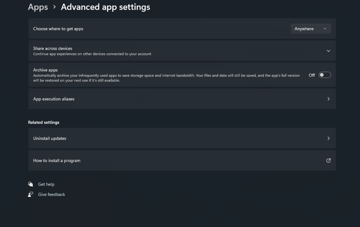Click the Choose where to get apps label
This screenshot has width=360, height=227.
pyautogui.click(x=58, y=29)
